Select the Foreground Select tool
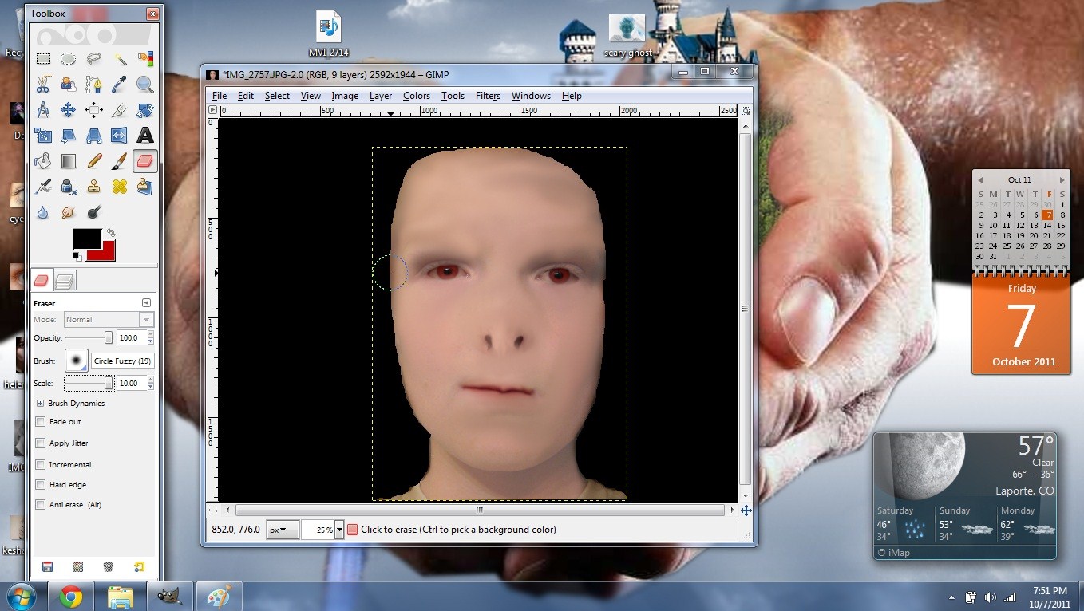This screenshot has height=611, width=1084. (69, 85)
